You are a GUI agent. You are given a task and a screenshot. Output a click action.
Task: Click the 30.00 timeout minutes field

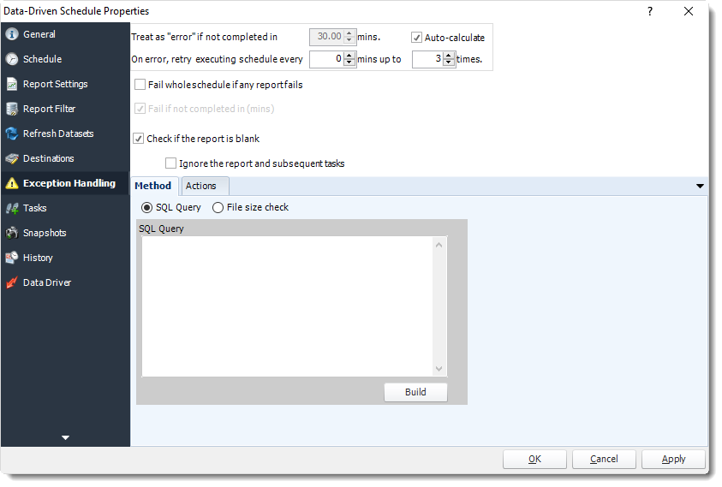pos(327,37)
